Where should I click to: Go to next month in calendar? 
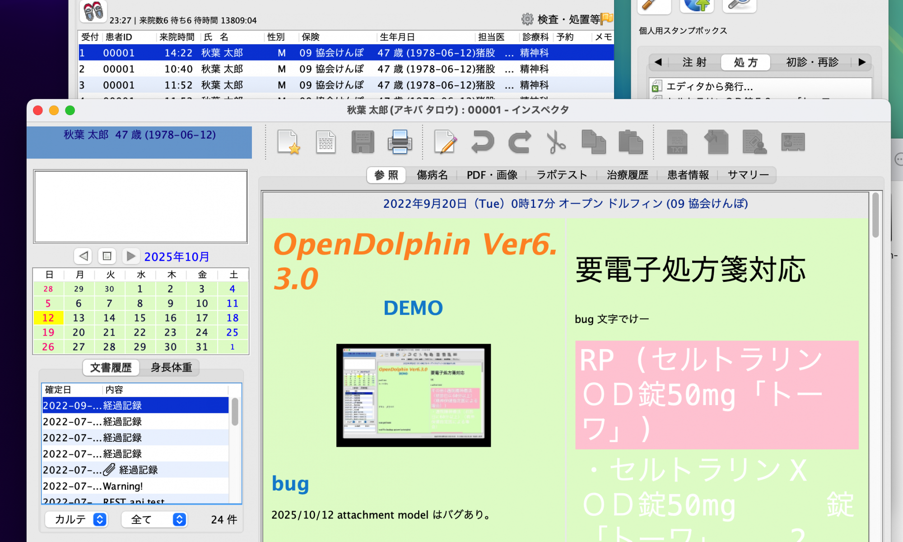point(130,256)
